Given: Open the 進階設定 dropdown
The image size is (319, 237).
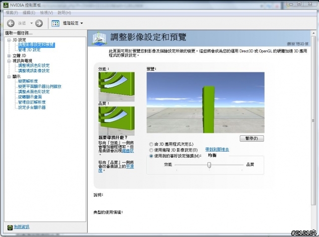Looking at the screenshot, I should click(73, 23).
